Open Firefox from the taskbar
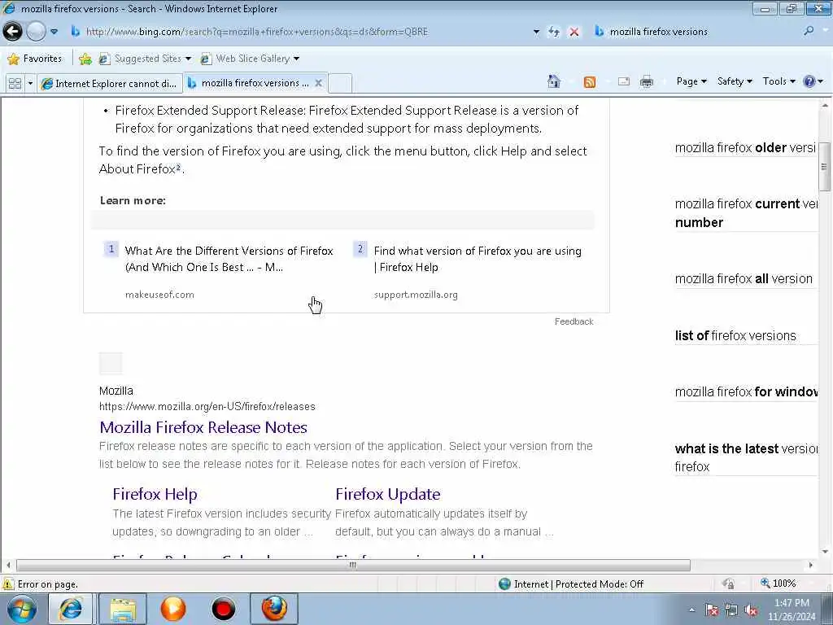 (274, 609)
